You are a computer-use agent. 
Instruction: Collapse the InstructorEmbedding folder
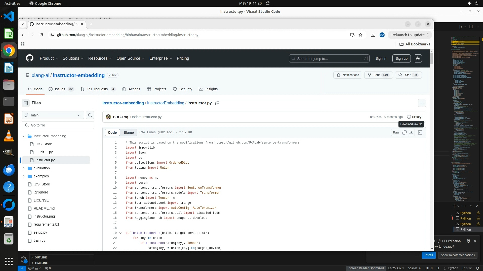point(24,136)
